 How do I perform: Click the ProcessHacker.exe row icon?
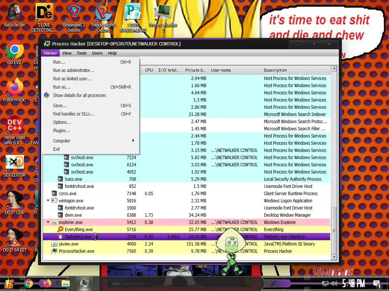click(x=54, y=251)
